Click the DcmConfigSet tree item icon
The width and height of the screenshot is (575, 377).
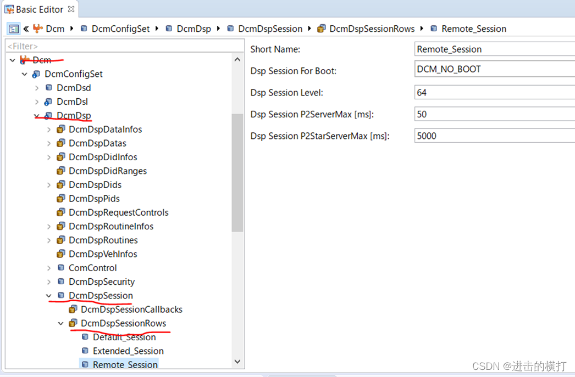point(36,74)
